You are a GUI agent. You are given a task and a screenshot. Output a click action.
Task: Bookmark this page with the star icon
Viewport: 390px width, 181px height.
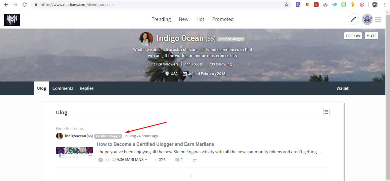tap(287, 5)
